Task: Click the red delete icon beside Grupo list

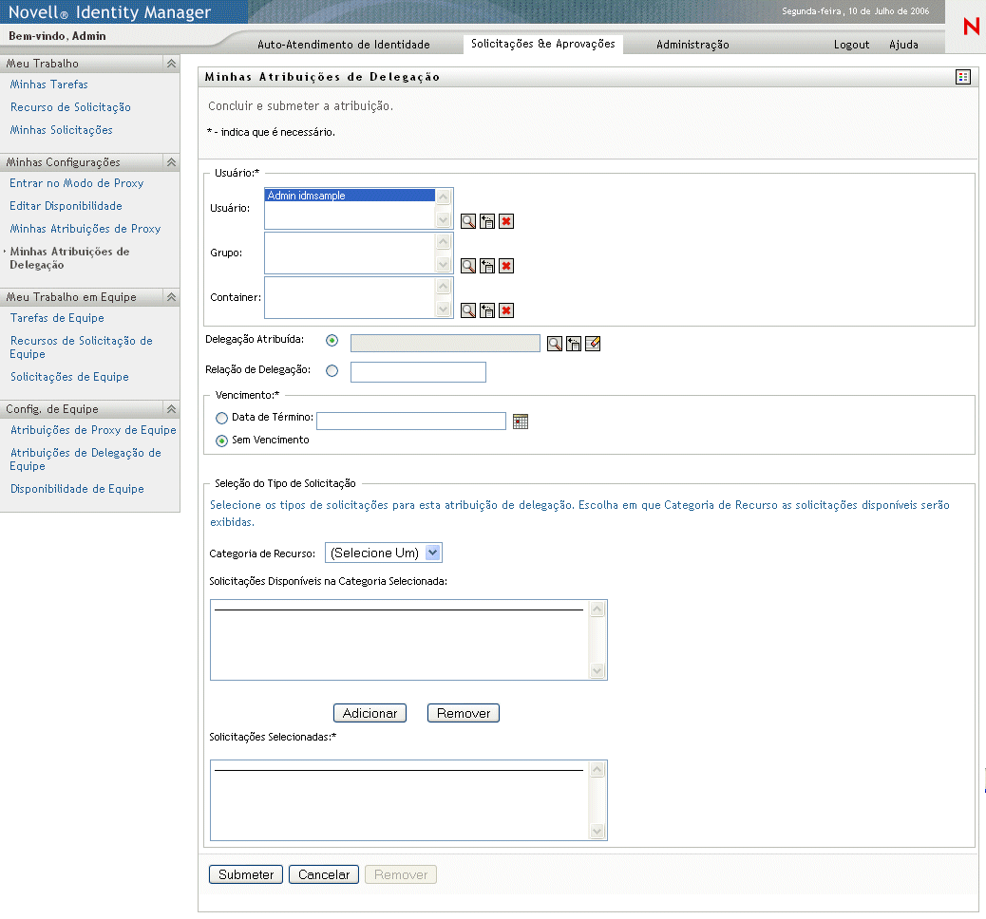Action: coord(506,266)
